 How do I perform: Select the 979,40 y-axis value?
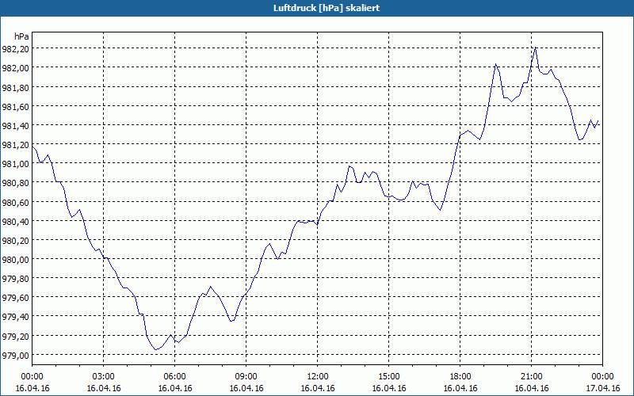[16, 316]
